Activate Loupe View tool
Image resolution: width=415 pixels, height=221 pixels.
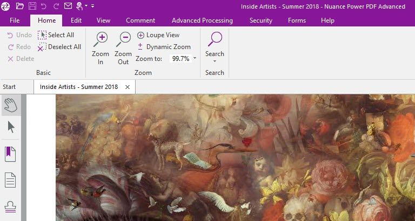pos(158,35)
